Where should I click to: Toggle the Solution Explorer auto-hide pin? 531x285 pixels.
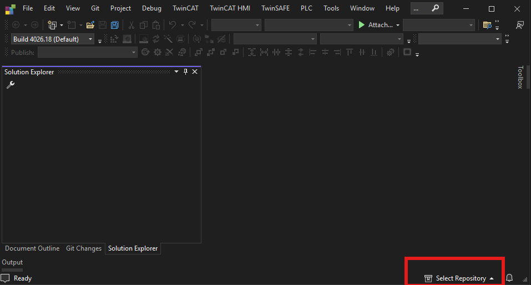[185, 72]
